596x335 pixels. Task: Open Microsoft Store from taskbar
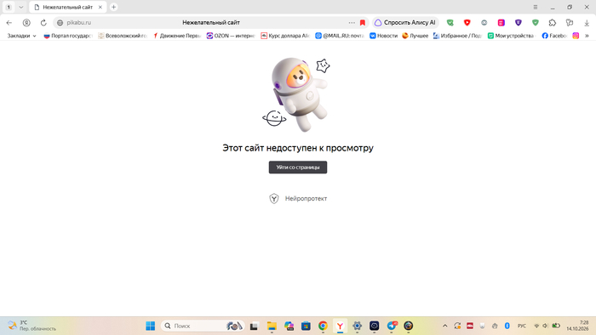coord(306,326)
